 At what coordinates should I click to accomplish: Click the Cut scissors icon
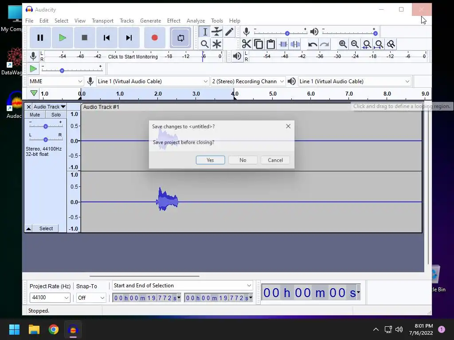tap(247, 44)
